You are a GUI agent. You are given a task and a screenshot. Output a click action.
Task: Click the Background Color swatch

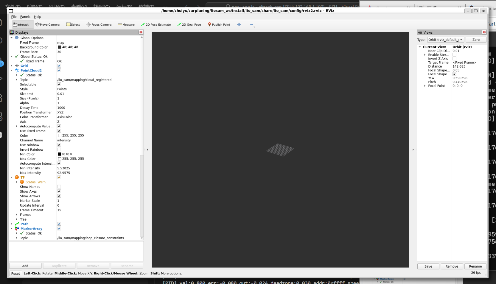60,47
